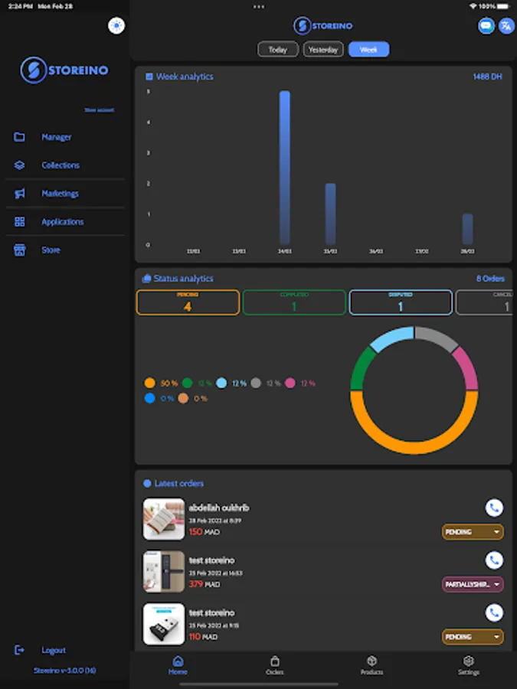Click the tallest bar in week chart

point(285,168)
